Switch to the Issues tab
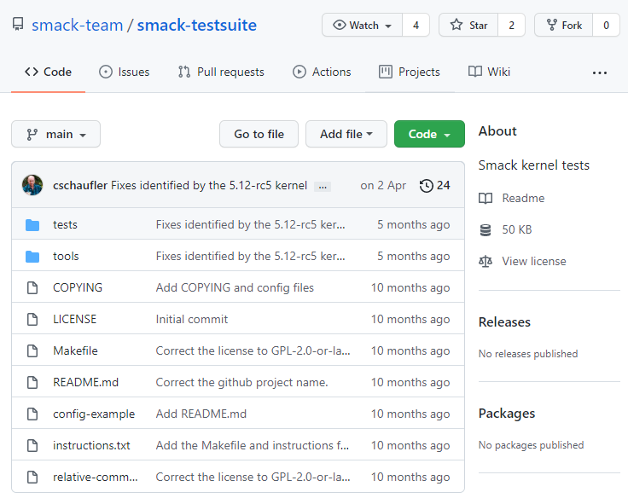Screen dimensions: 628x498 tap(125, 72)
